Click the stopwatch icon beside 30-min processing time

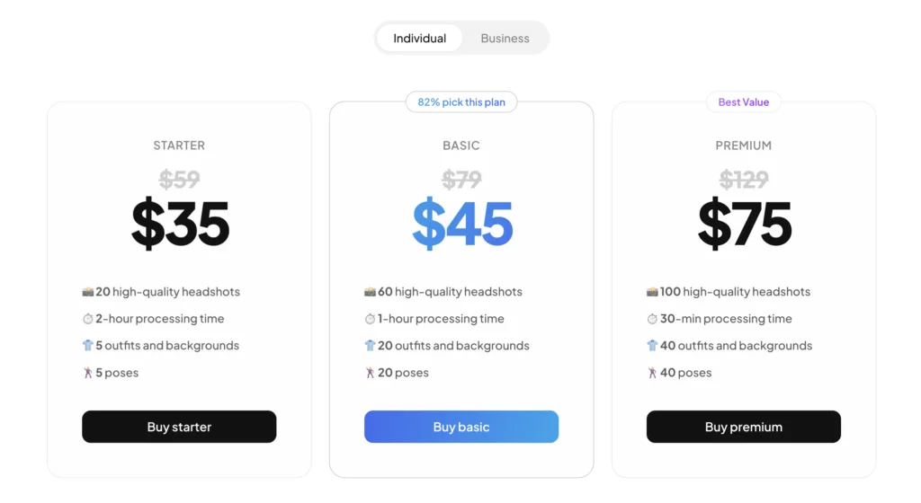(x=652, y=319)
